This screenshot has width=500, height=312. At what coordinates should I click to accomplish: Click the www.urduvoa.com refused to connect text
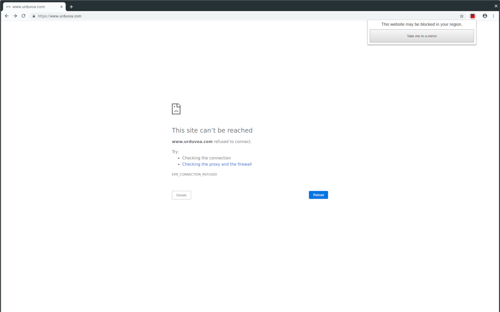point(212,142)
